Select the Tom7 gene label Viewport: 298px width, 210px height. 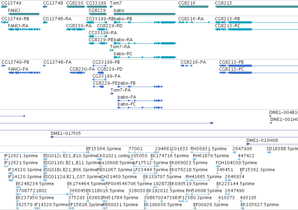116,3
